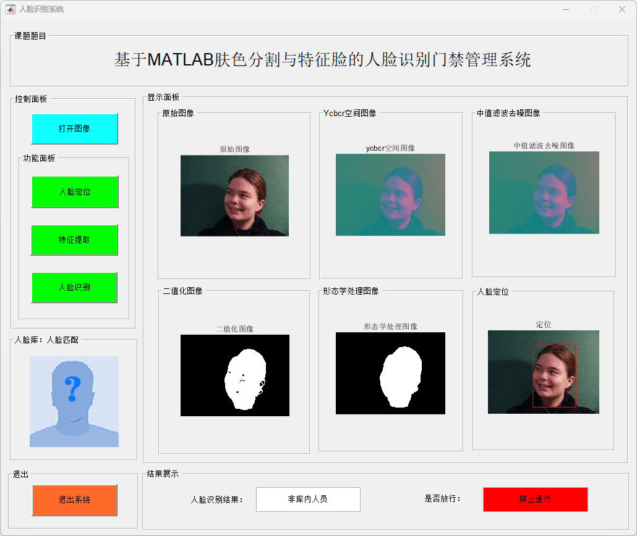The image size is (637, 536).
Task: Open the 二值化图像 black-white mask
Action: tap(235, 375)
